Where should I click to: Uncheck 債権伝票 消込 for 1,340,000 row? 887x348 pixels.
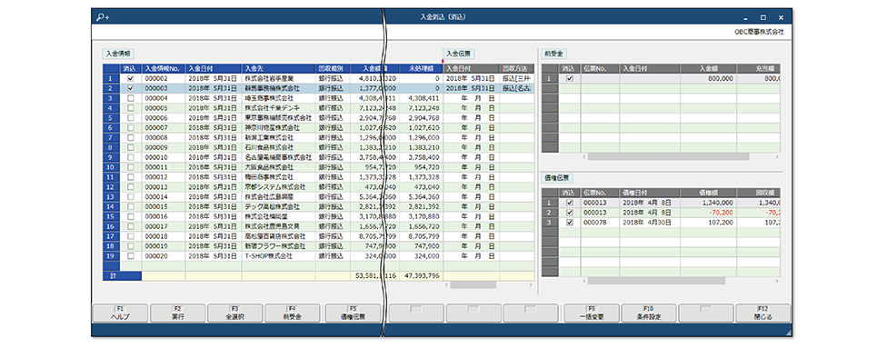coord(570,203)
